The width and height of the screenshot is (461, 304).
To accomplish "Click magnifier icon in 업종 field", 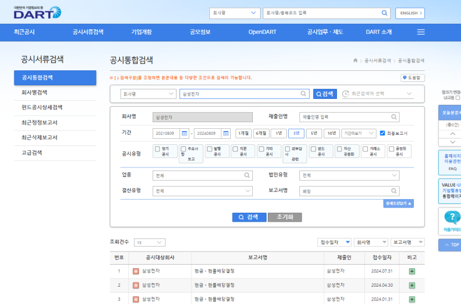I will click(x=247, y=175).
